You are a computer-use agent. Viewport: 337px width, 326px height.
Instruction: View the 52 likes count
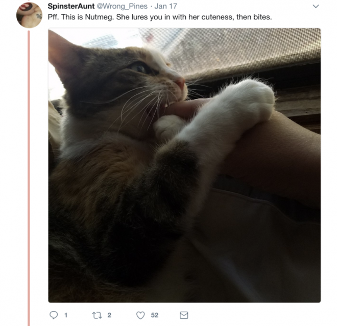click(155, 315)
